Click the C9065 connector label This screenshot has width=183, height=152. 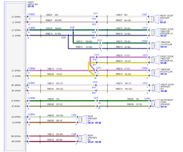tap(145, 68)
